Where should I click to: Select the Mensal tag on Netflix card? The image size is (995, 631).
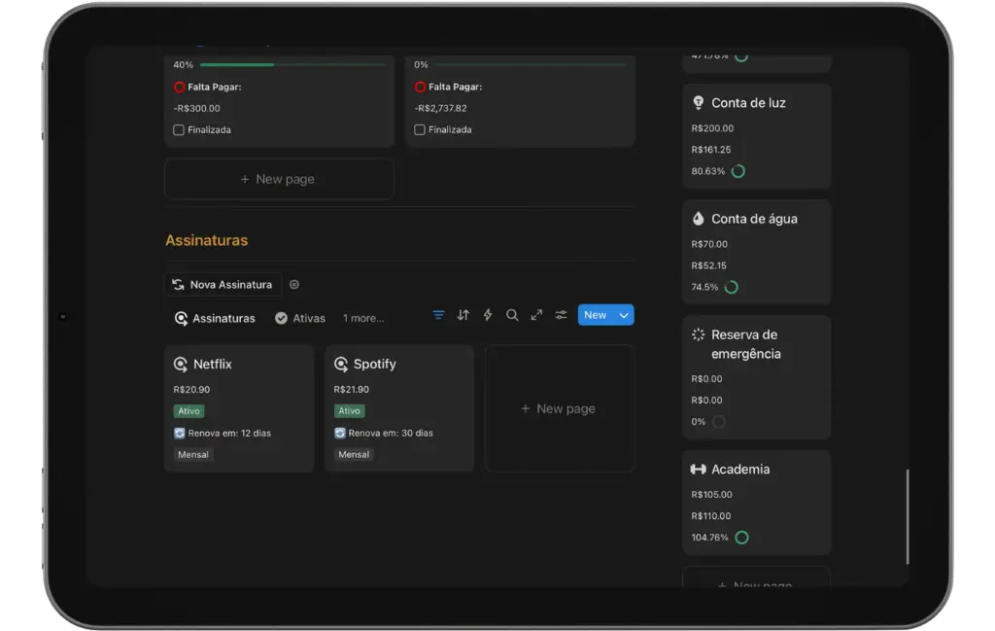pos(193,454)
